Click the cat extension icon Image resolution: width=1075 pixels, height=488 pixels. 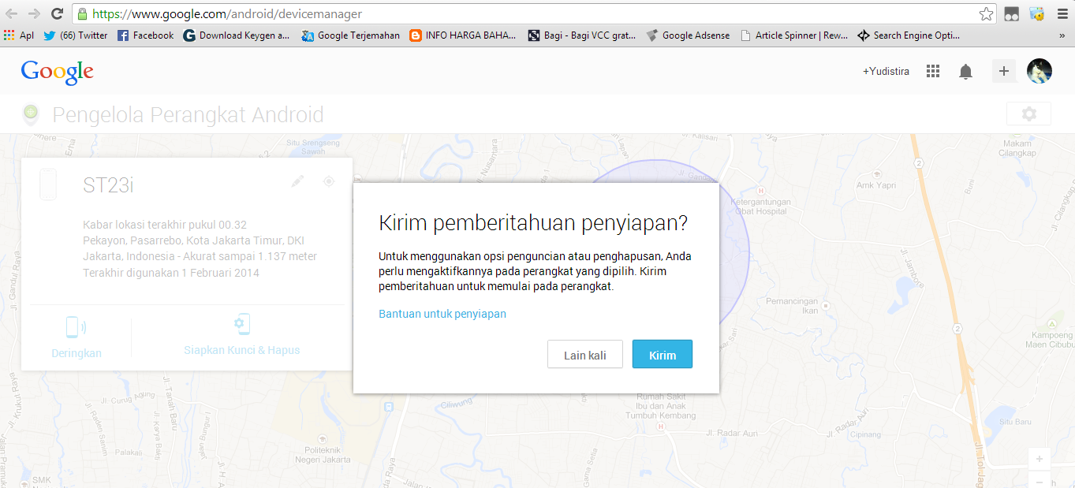coord(1036,13)
